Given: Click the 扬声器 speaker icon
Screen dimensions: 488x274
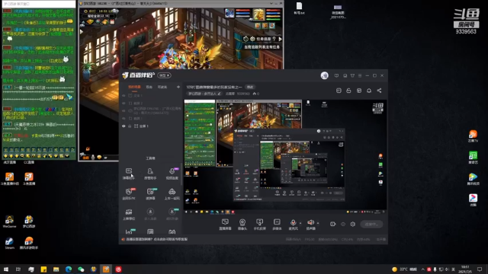Looking at the screenshot, I should pos(310,222).
